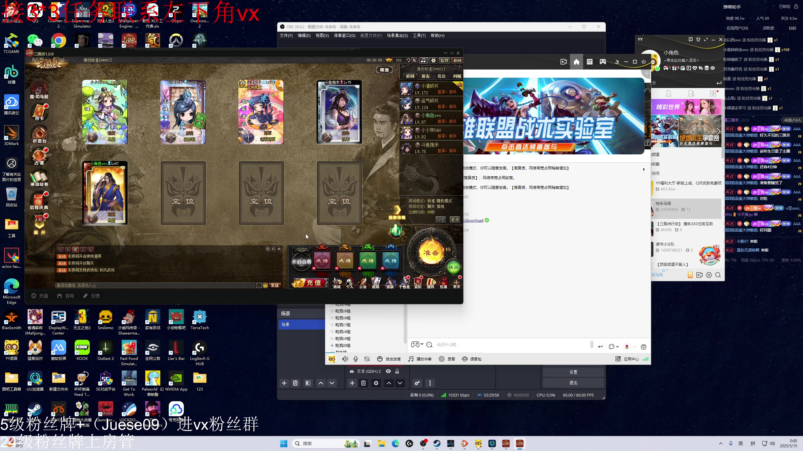Open the 占星 sidebar icon
Viewport: 803px width, 451px height.
[39, 157]
